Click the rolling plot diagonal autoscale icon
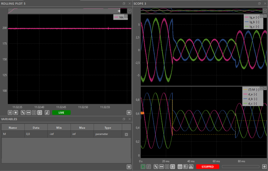 coord(23,113)
